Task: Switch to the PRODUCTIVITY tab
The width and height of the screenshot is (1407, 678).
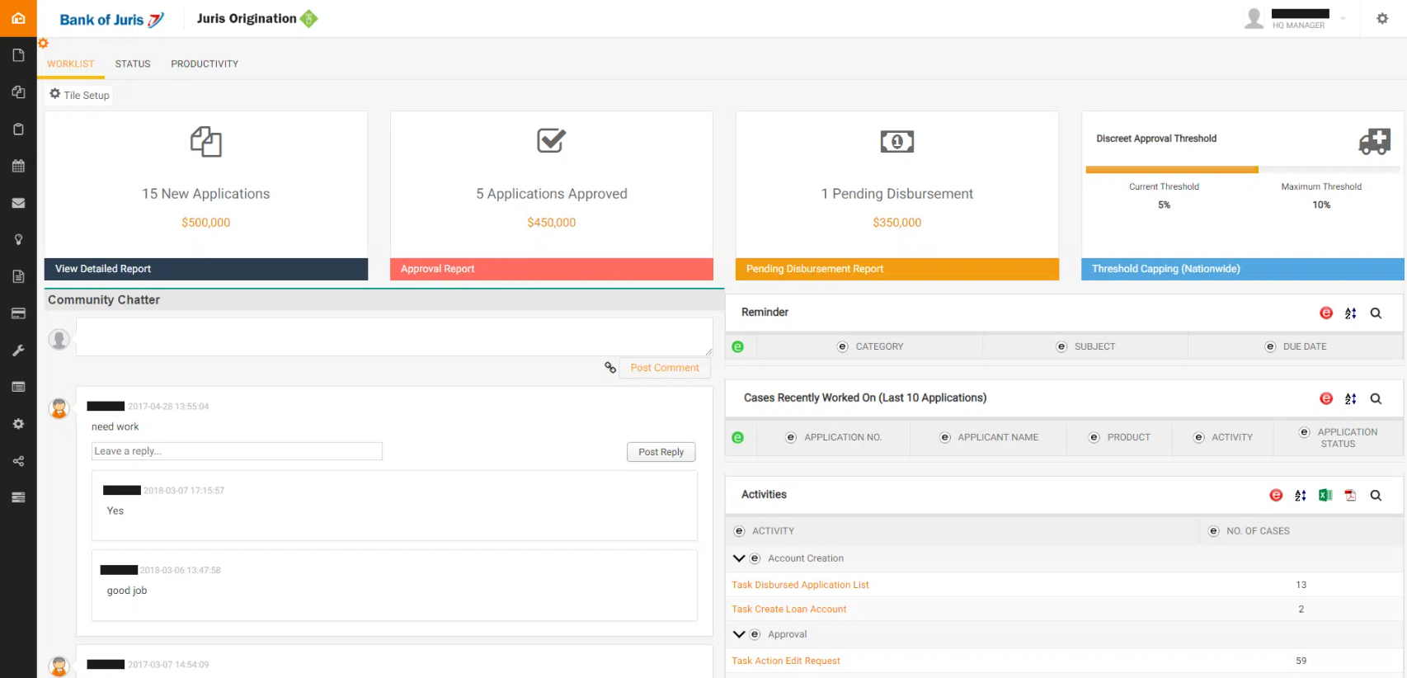Action: click(x=205, y=64)
